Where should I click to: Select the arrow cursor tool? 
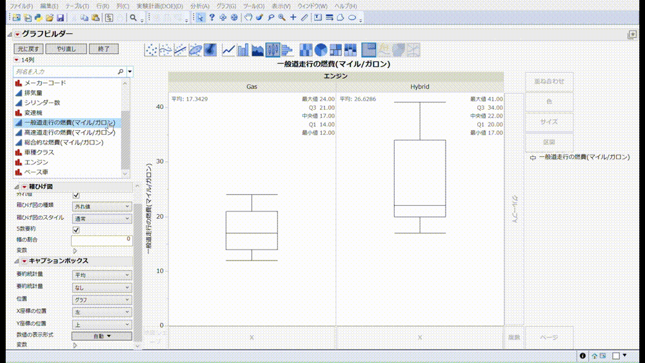click(201, 17)
